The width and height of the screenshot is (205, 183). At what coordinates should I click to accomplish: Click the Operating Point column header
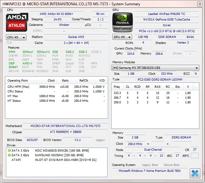click(x=21, y=81)
